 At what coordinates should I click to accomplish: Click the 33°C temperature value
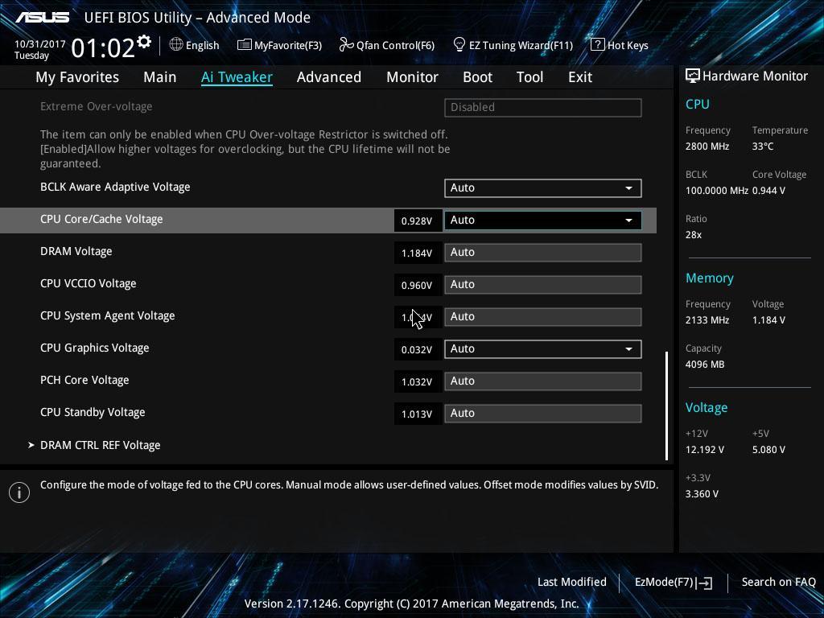point(763,146)
